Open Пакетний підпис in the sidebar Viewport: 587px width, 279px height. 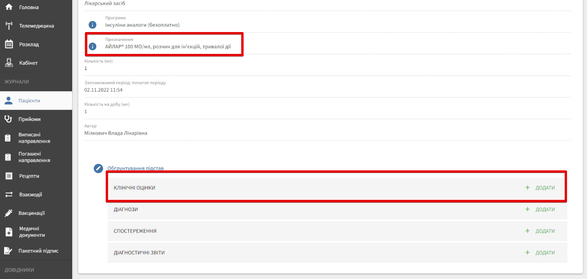tap(38, 251)
